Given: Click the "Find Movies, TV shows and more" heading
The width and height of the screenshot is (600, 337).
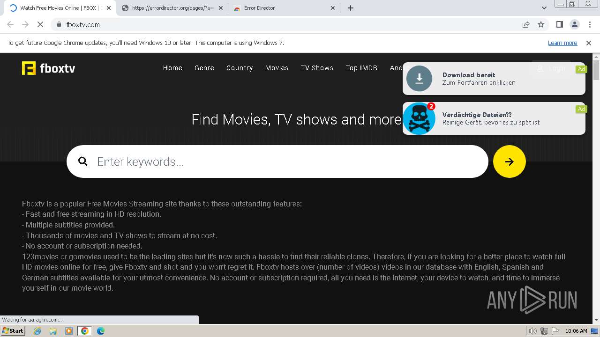Looking at the screenshot, I should [296, 119].
